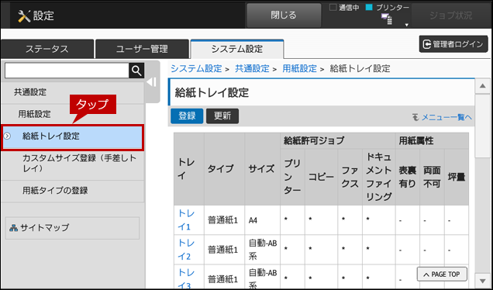Toggle the 通信中 indicator box
This screenshot has width=493, height=290.
(333, 8)
